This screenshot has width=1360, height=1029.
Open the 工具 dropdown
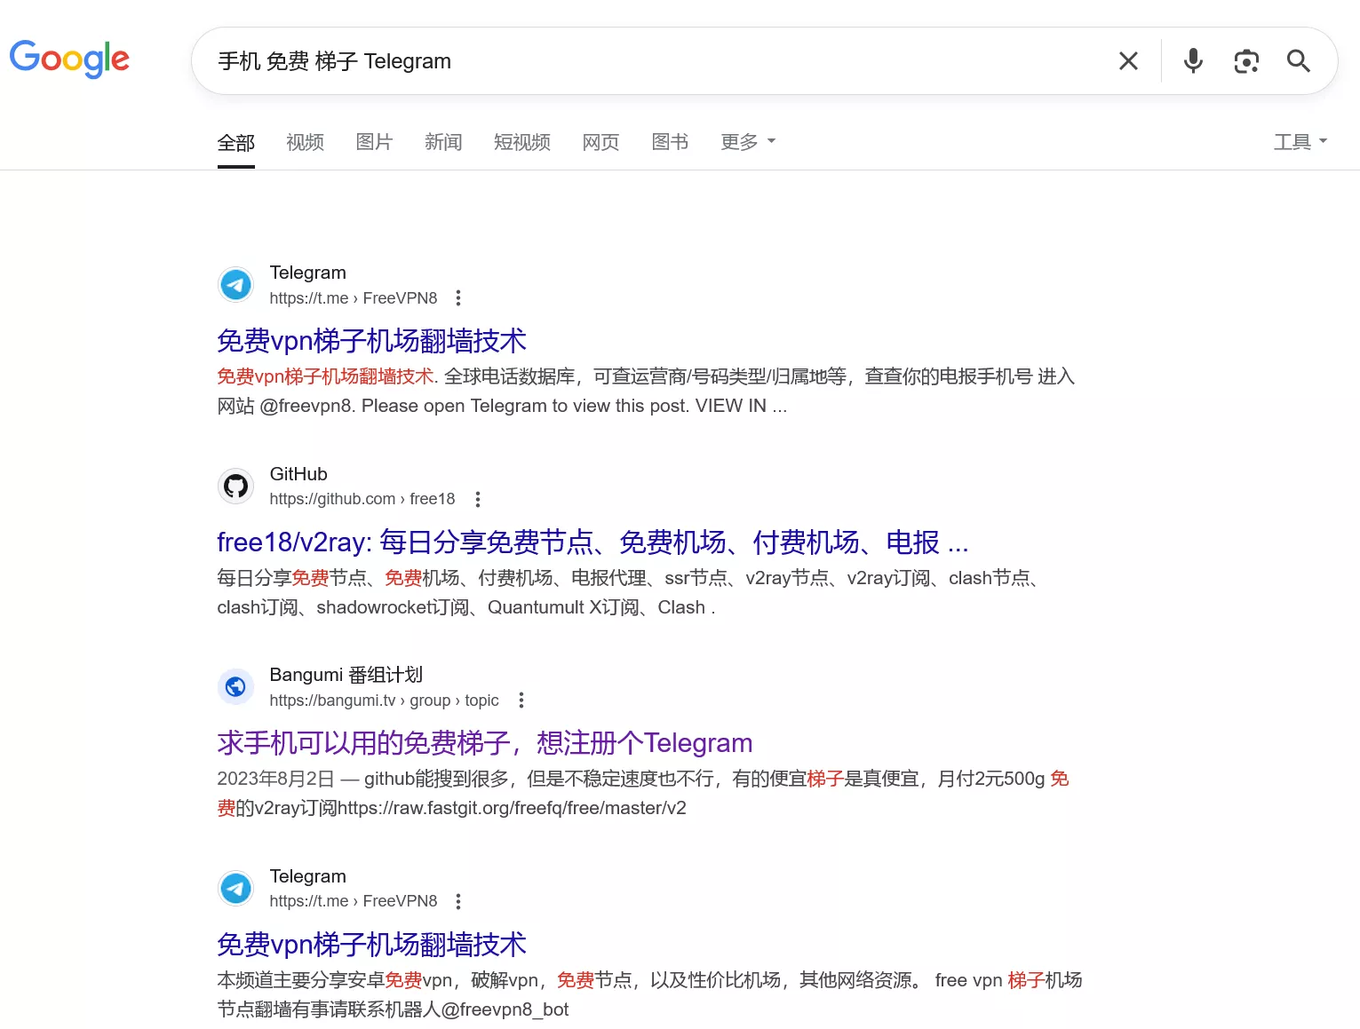click(x=1300, y=142)
